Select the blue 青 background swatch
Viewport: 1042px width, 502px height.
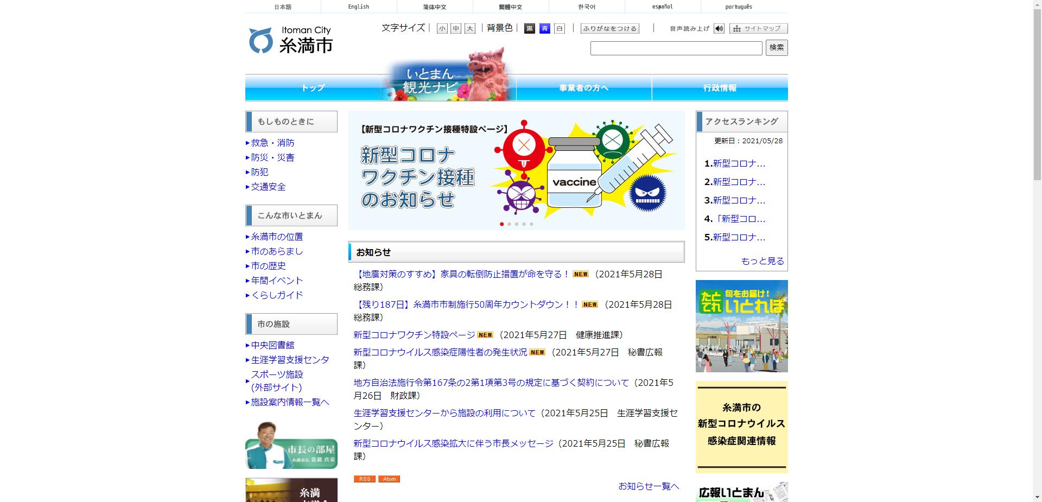click(x=544, y=28)
